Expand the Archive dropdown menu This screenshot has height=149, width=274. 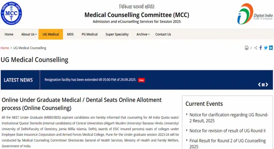(143, 34)
